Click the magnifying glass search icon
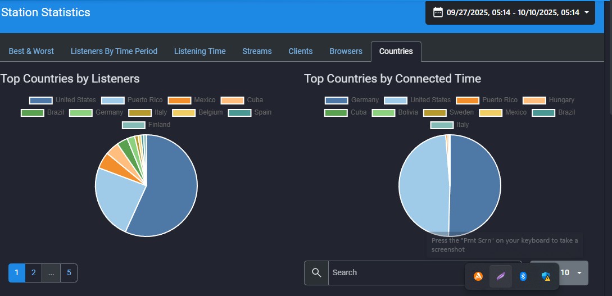This screenshot has width=612, height=296. click(x=316, y=272)
